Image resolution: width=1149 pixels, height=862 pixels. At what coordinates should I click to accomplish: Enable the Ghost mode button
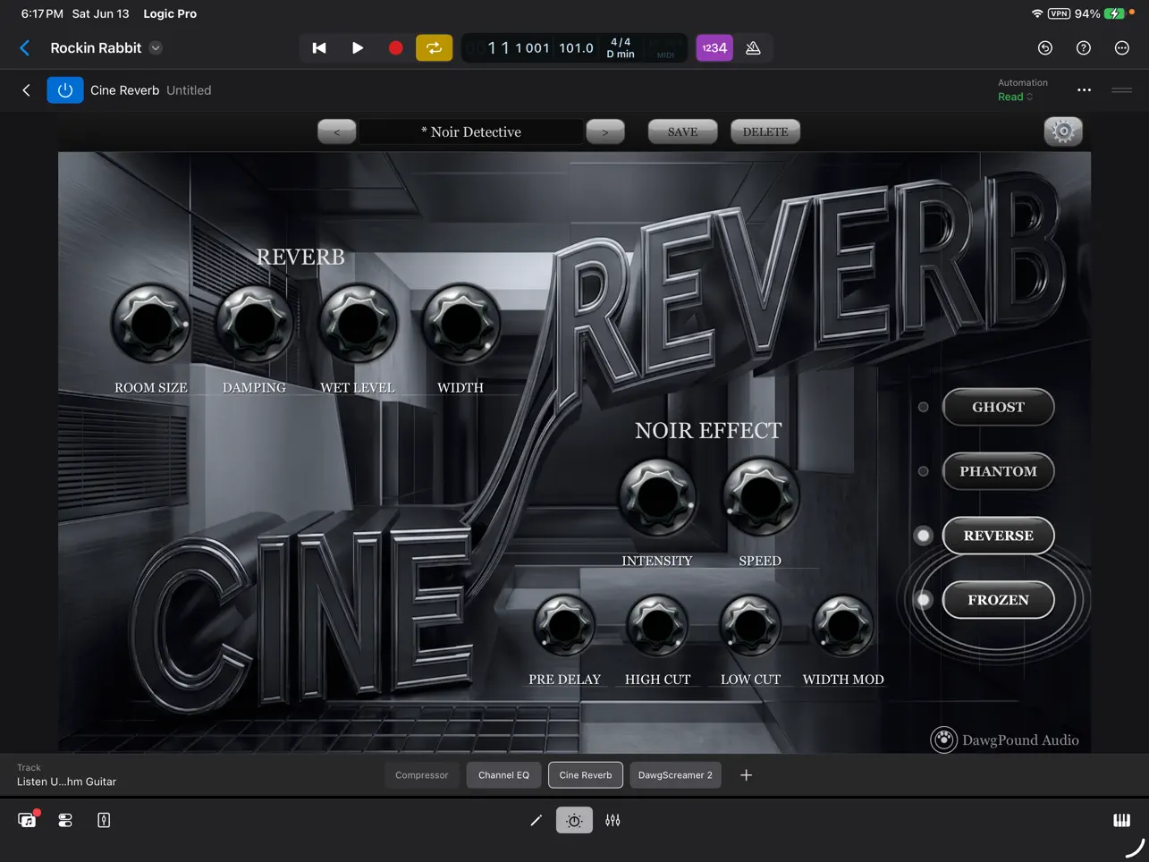(x=998, y=407)
